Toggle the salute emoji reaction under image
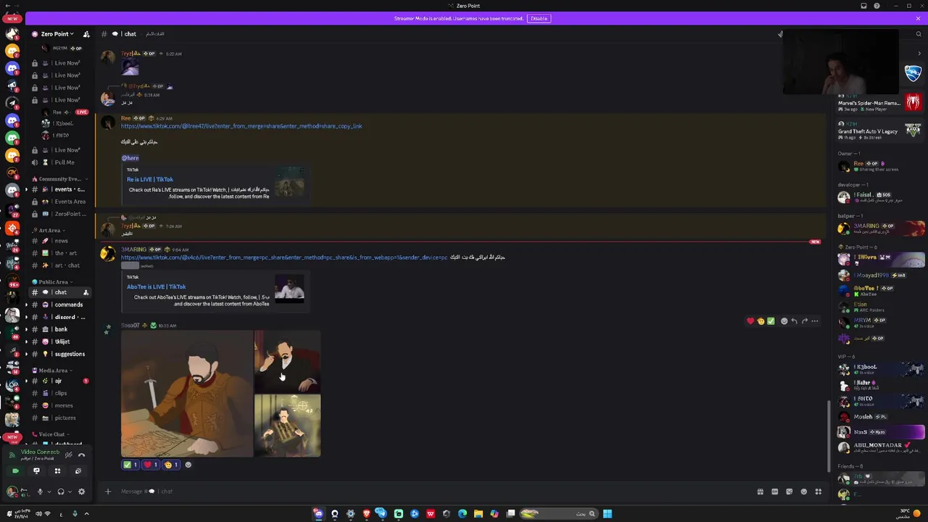928x522 pixels. pyautogui.click(x=171, y=465)
